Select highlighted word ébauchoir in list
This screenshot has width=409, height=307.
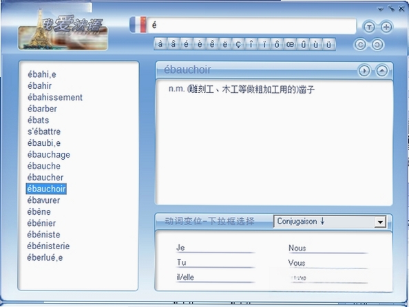click(46, 189)
